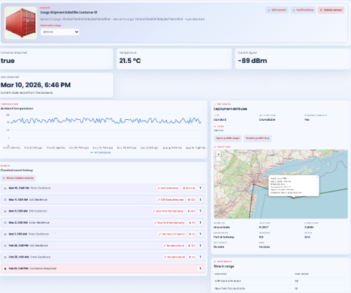Zoom out on the location map
351x293 pixels.
click(x=219, y=159)
